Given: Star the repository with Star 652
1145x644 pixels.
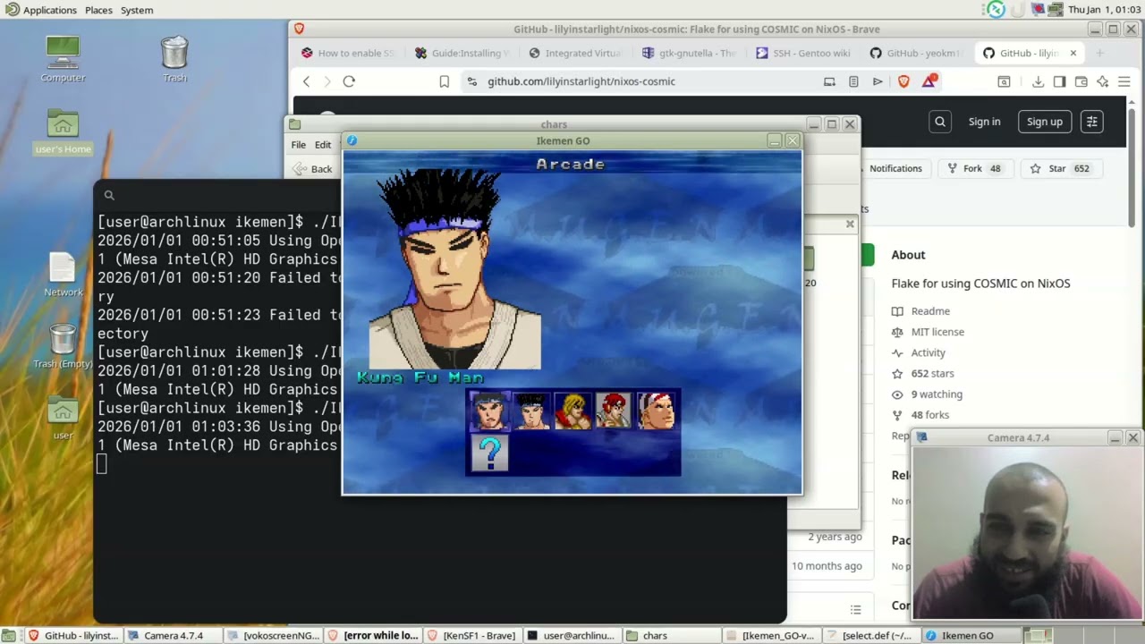Looking at the screenshot, I should pos(1061,168).
